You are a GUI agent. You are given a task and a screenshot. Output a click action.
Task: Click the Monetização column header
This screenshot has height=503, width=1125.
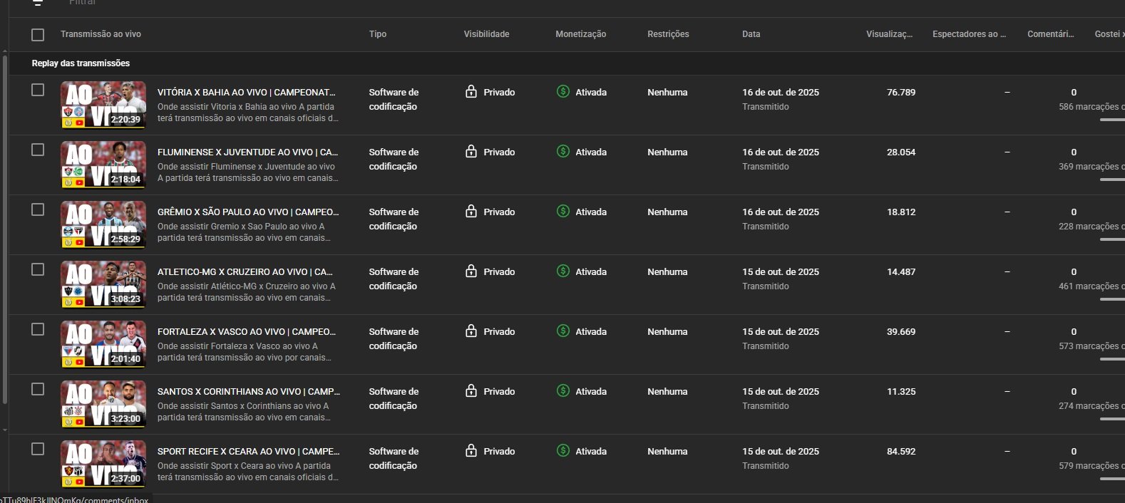(580, 34)
